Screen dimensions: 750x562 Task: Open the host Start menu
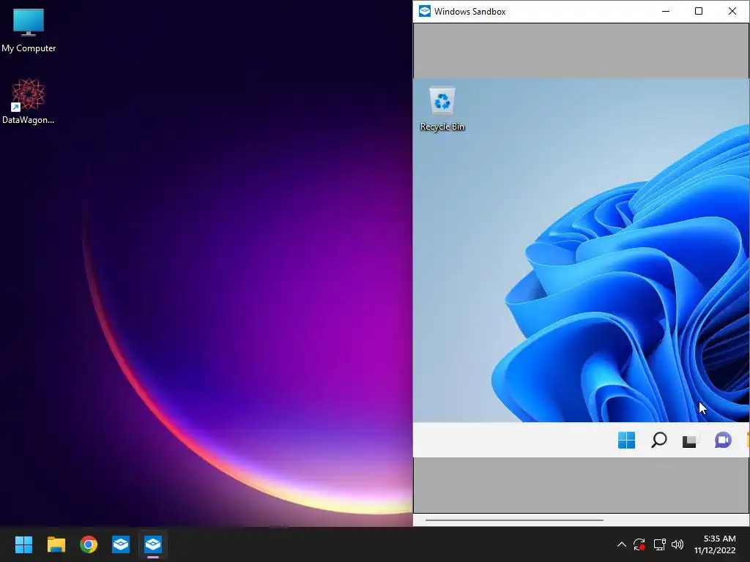(x=23, y=544)
